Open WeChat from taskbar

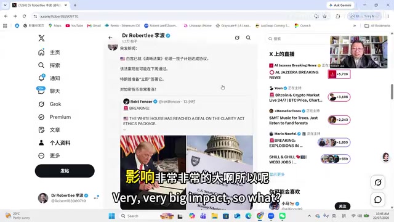(x=282, y=216)
